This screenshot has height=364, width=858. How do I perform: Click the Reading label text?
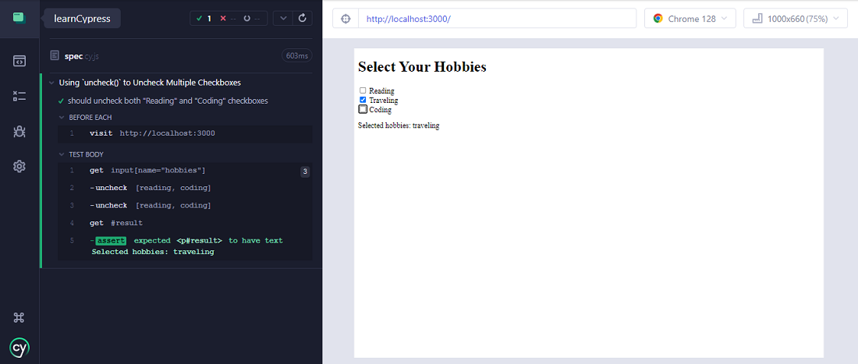[x=381, y=90]
